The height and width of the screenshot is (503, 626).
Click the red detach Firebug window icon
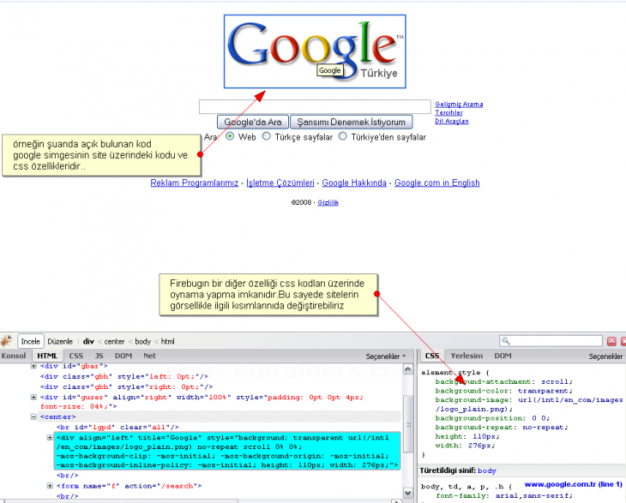tap(611, 341)
